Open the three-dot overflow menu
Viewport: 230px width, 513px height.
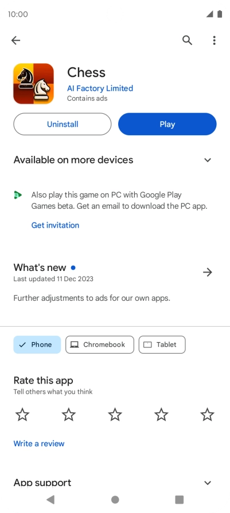click(214, 40)
